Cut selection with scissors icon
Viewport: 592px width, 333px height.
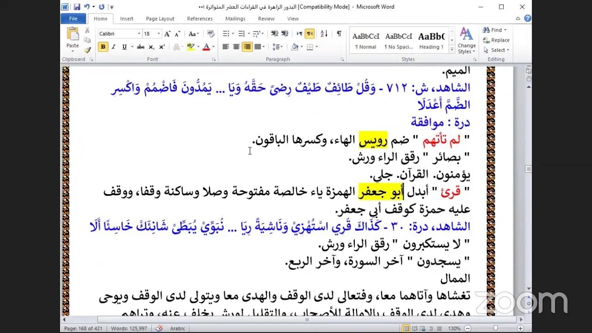(87, 31)
